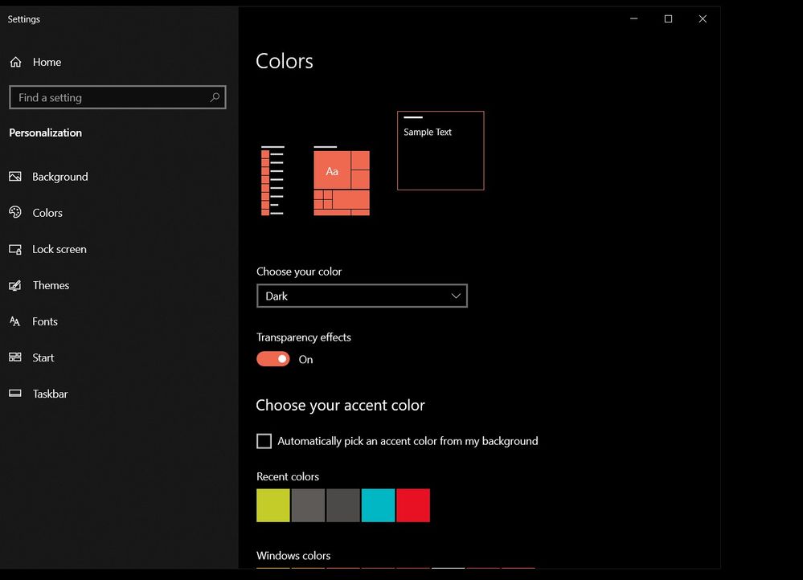Click the Background picture icon
This screenshot has height=580, width=803.
[x=15, y=177]
